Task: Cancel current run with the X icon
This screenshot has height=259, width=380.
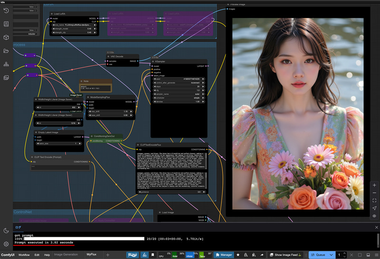Action: (351, 255)
